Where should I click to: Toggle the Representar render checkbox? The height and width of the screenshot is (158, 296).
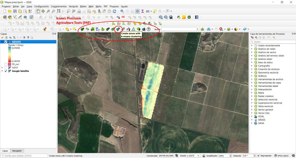tap(258, 156)
